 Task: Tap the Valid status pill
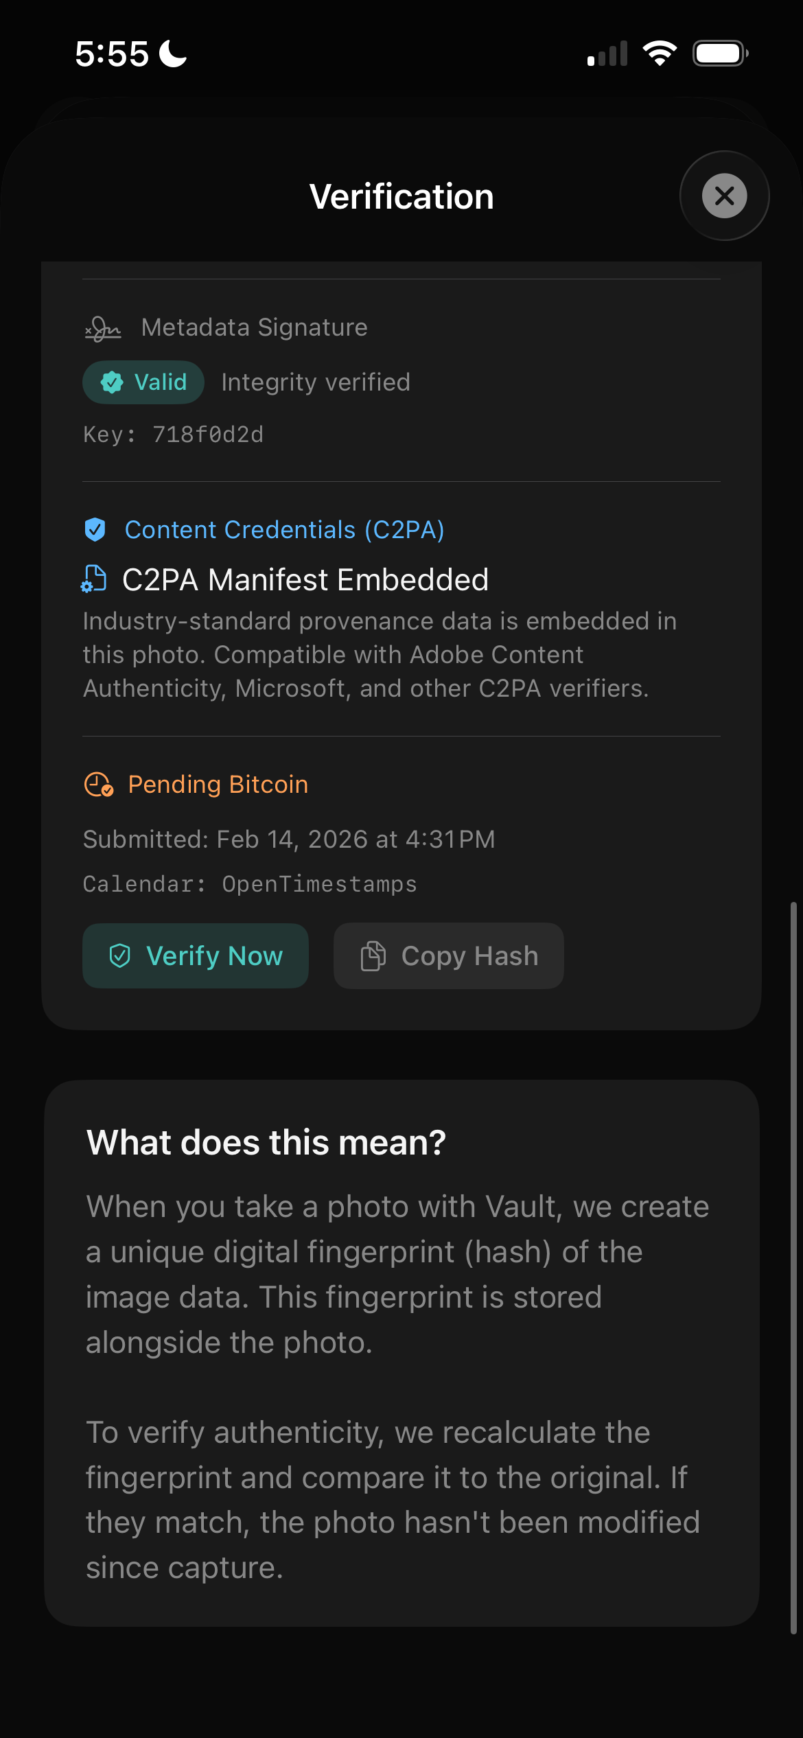[x=143, y=382]
